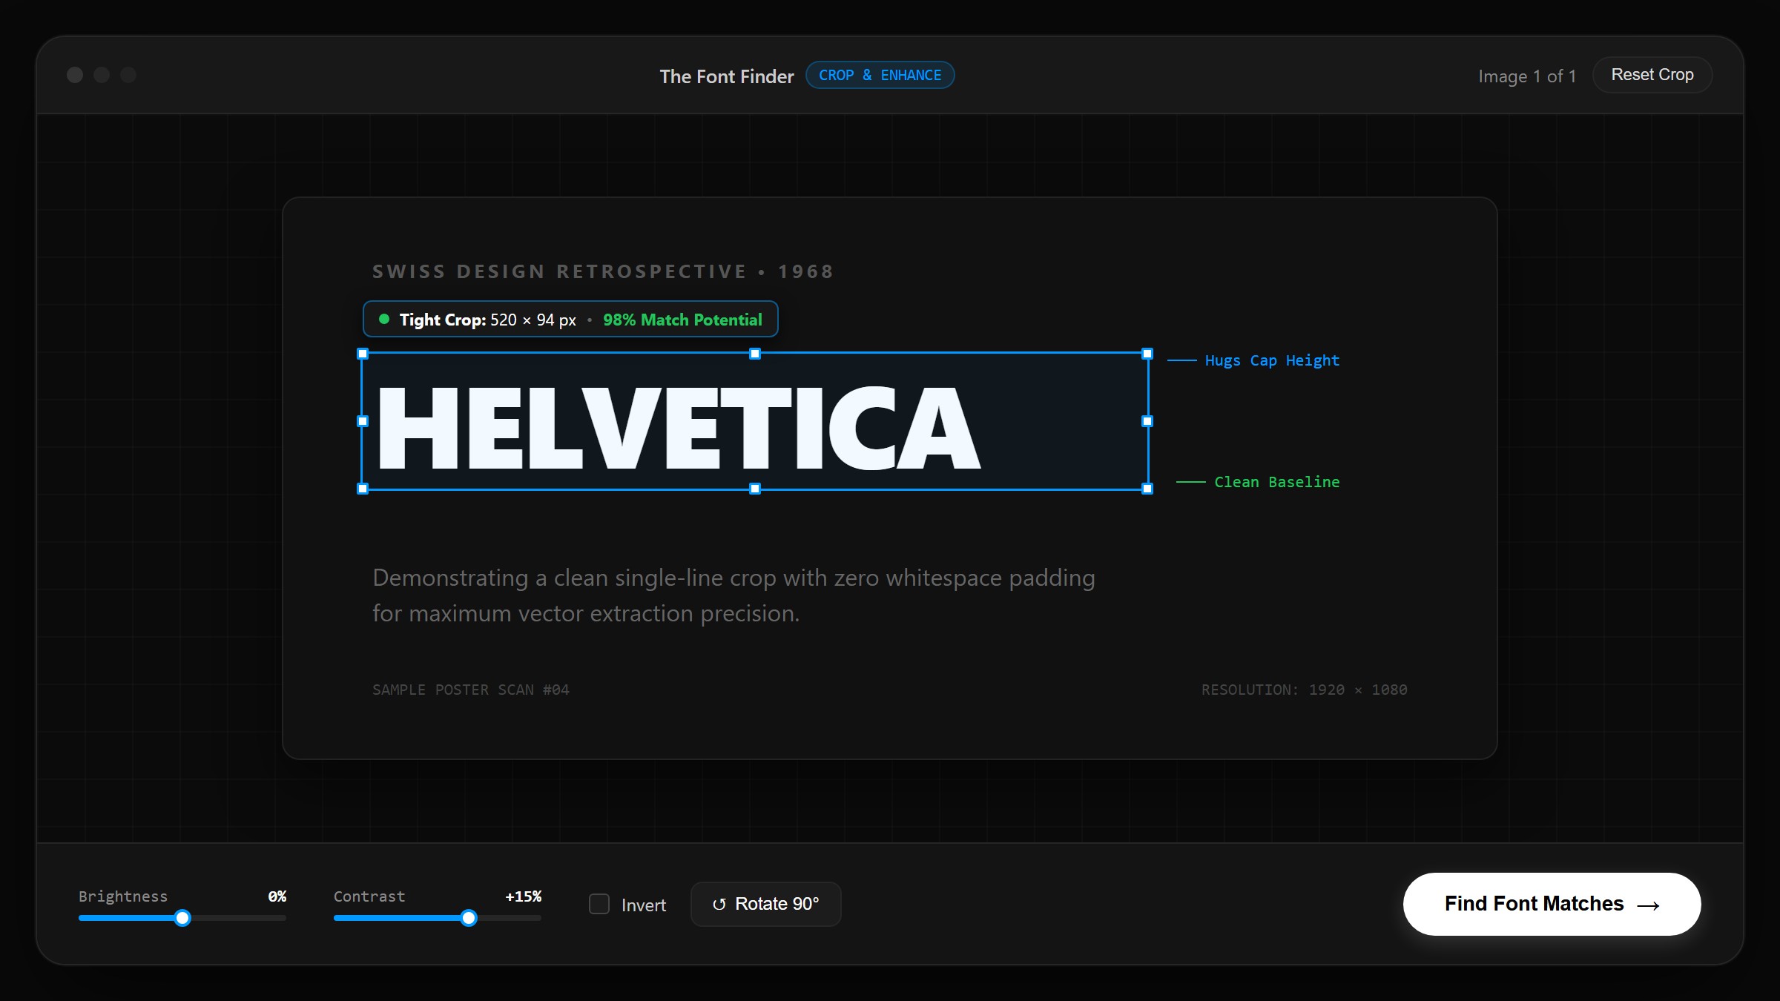Click the top-center crop handle
Viewport: 1780px width, 1001px height.
coord(755,354)
